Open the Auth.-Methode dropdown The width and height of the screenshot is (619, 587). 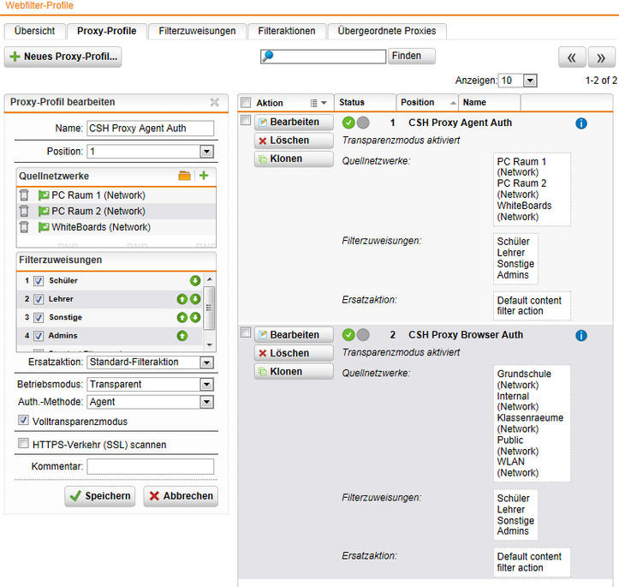(206, 402)
